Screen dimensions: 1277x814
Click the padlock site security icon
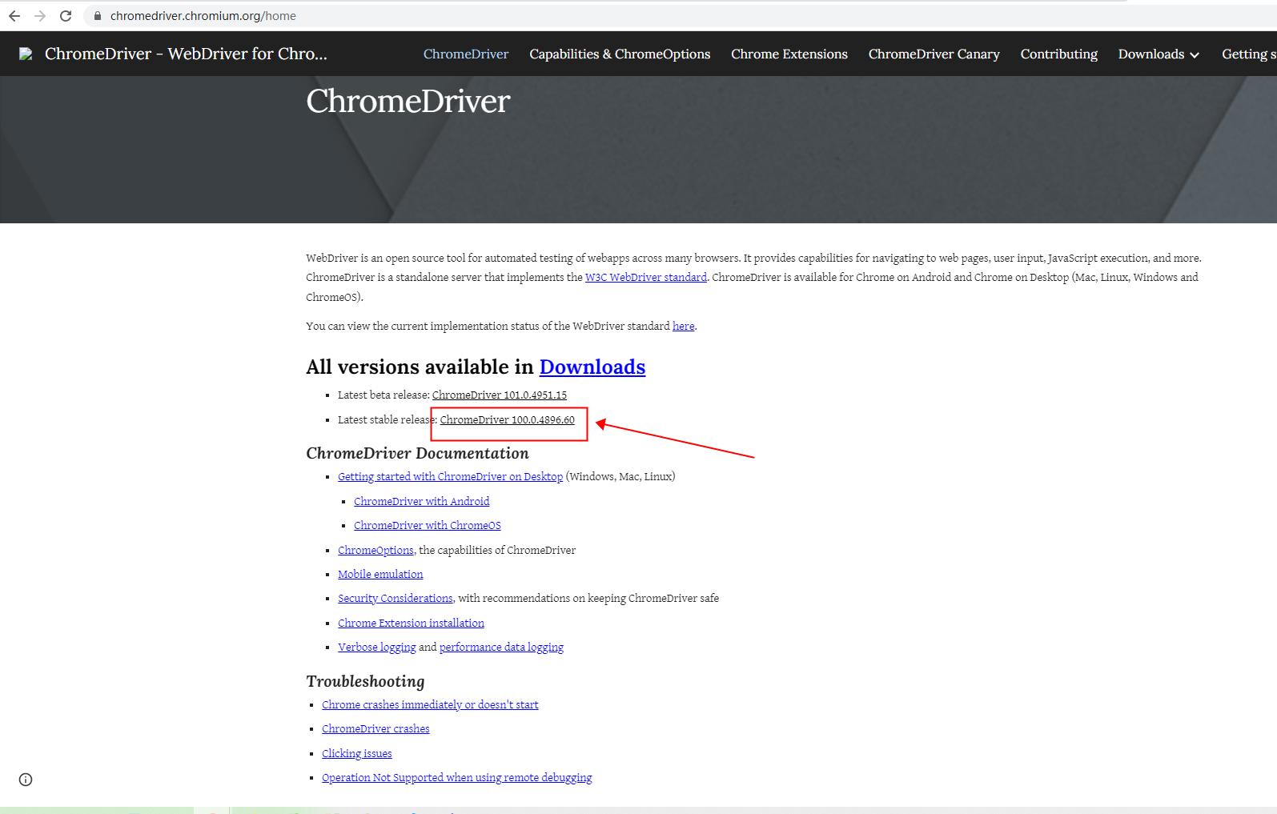(x=98, y=16)
